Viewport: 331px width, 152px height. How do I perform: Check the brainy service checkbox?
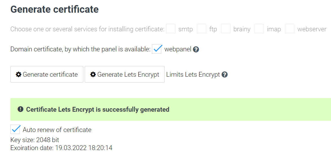click(x=226, y=29)
